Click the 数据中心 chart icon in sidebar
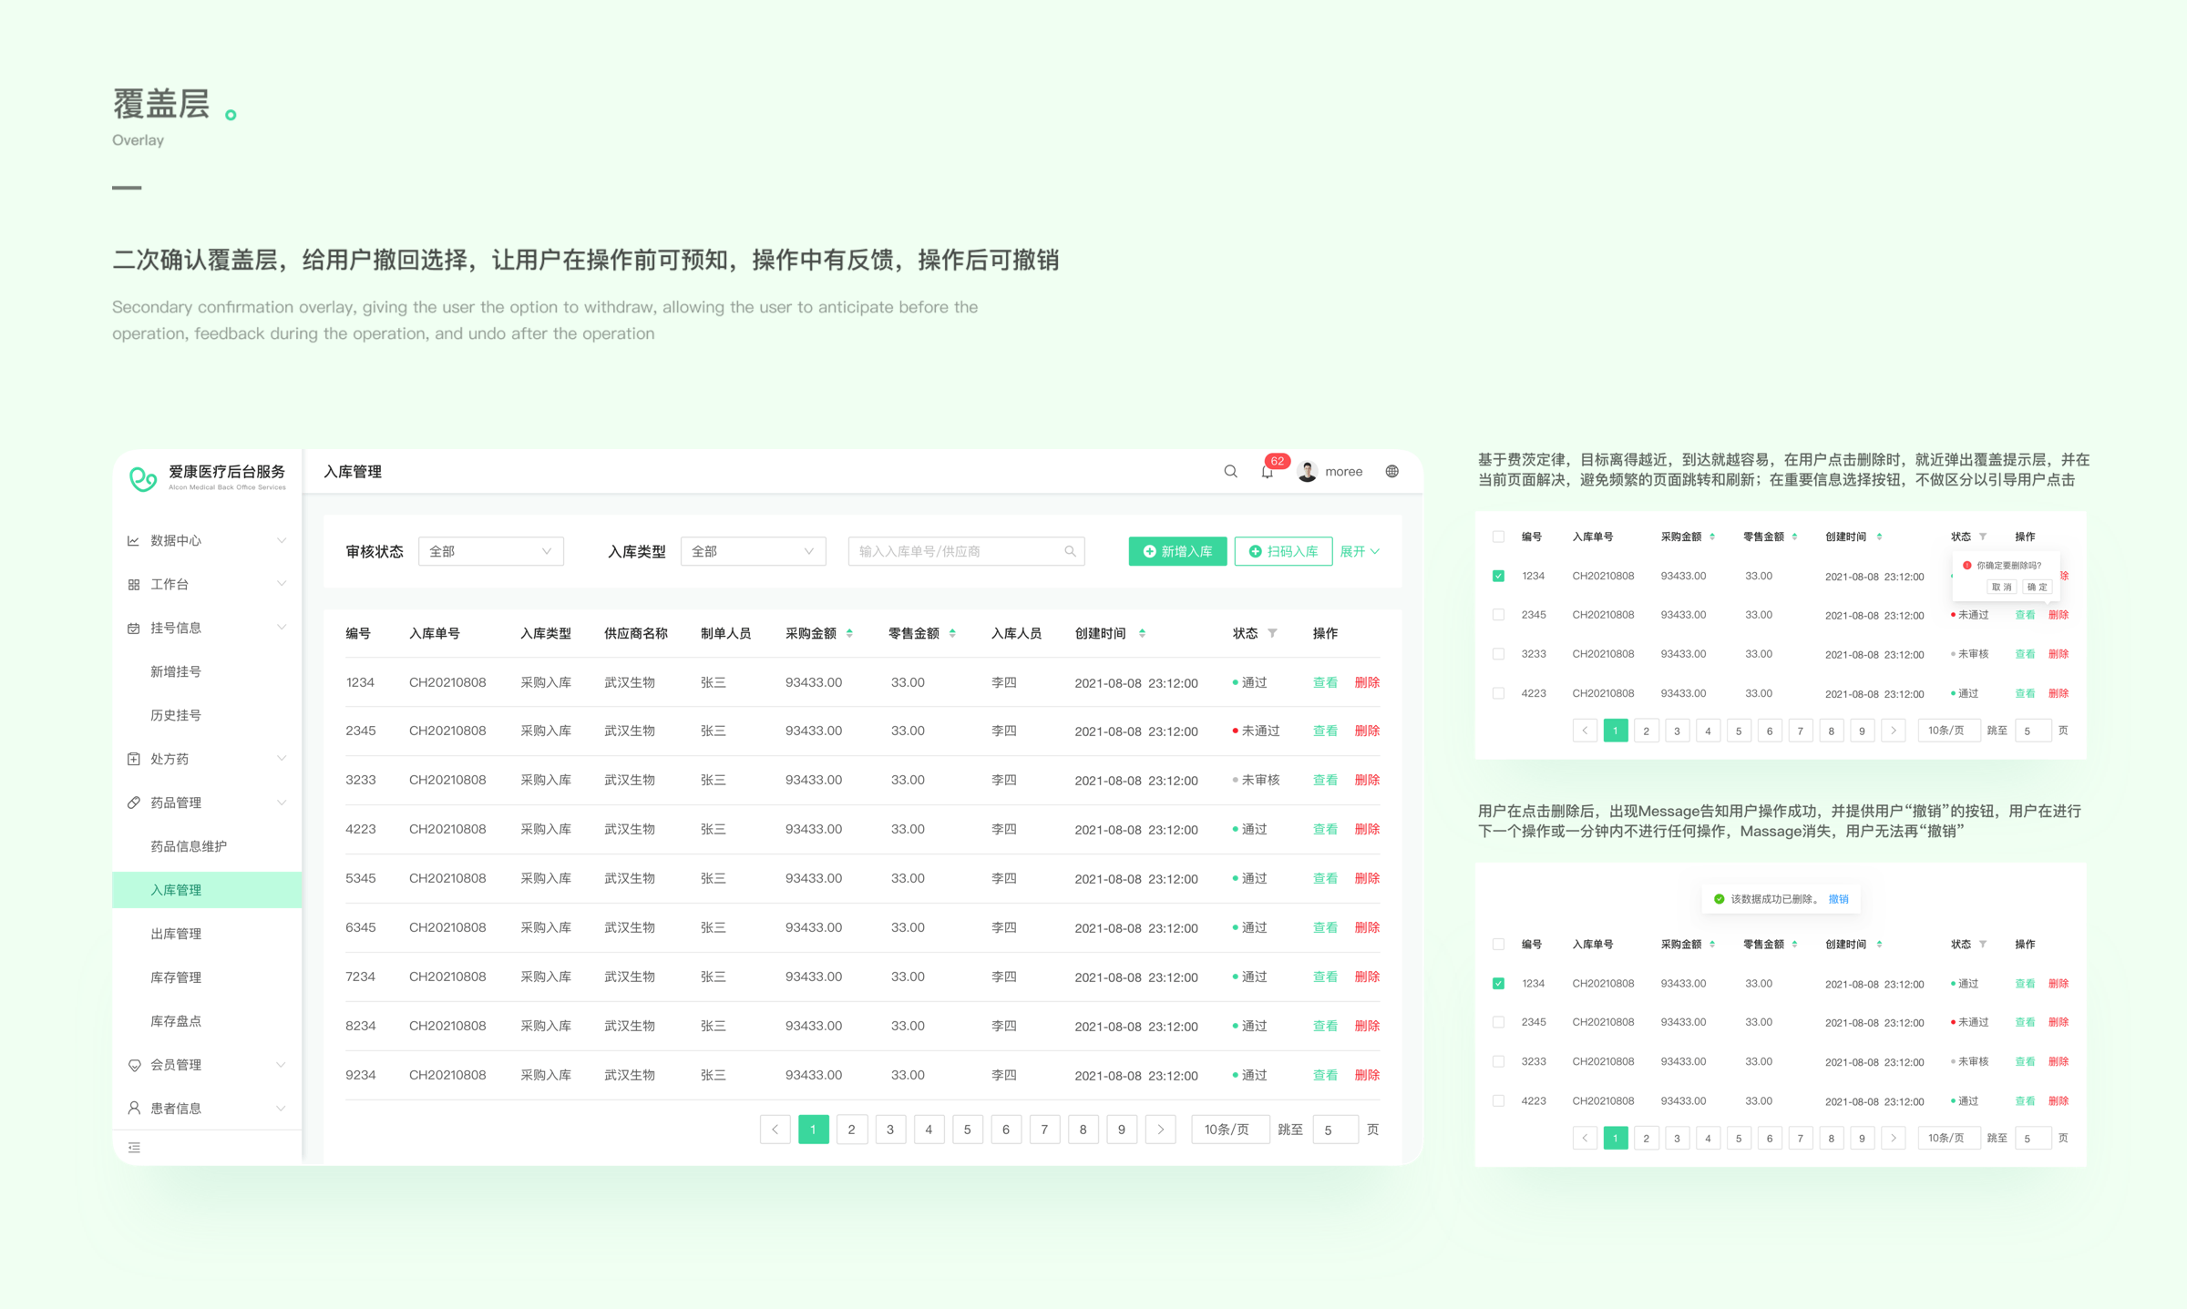This screenshot has height=1309, width=2187. point(133,540)
